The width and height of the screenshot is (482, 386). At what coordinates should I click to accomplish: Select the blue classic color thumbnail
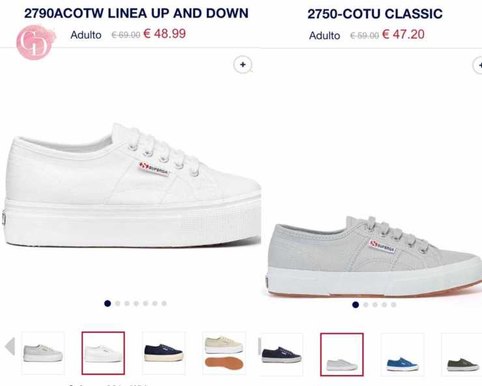(403, 355)
